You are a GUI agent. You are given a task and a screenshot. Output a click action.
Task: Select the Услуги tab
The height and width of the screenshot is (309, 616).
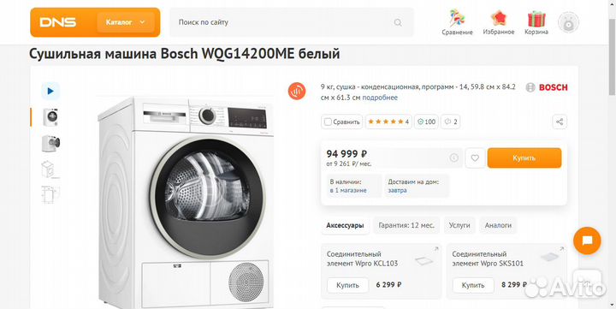[x=459, y=225]
